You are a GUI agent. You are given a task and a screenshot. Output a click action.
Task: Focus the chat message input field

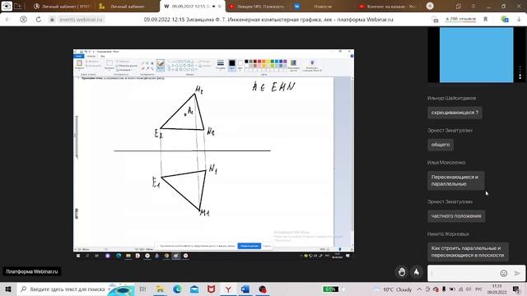pyautogui.click(x=464, y=273)
